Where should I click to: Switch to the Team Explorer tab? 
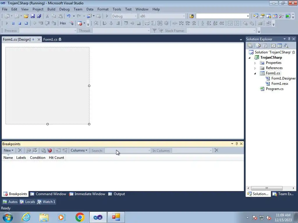point(283,194)
